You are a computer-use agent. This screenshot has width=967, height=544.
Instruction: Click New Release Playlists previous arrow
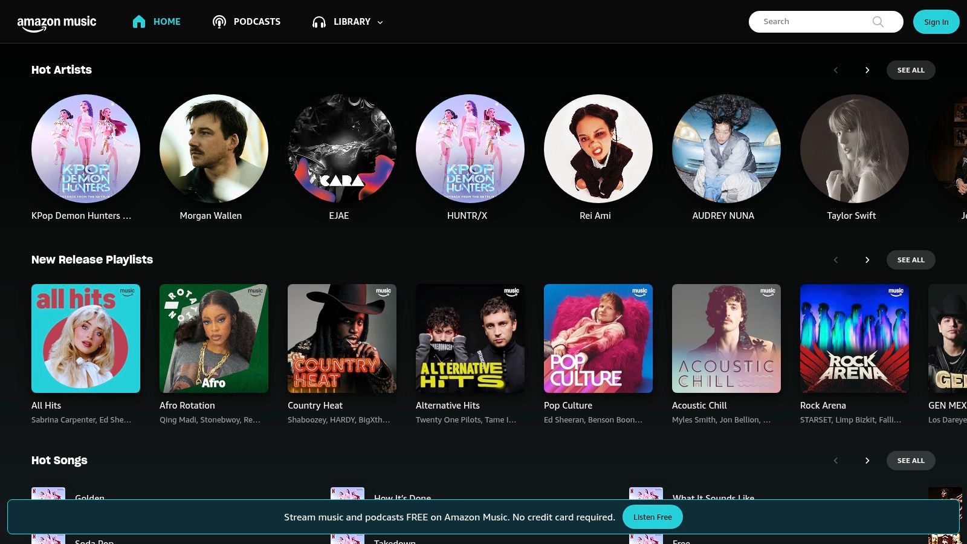[x=836, y=260]
